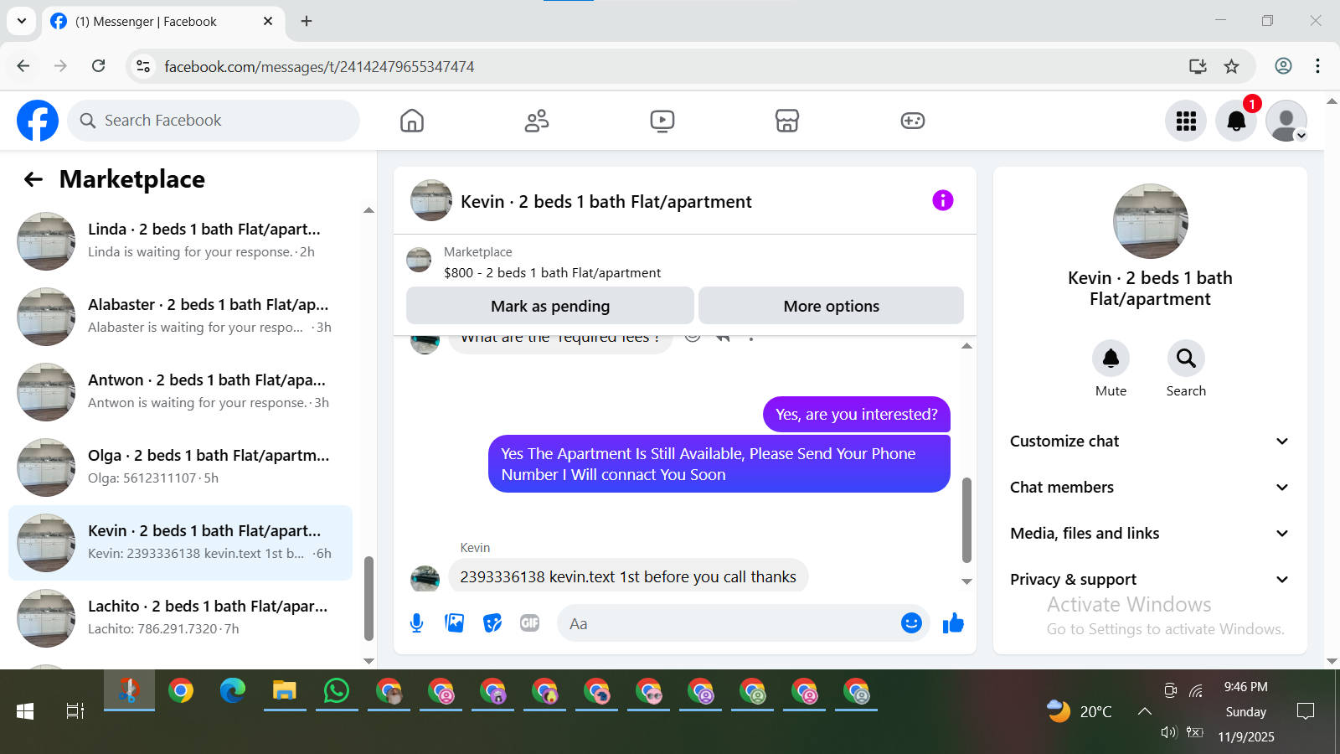Click the chat message scrollbar thumb
Screen dimensions: 1340x754
[966, 519]
